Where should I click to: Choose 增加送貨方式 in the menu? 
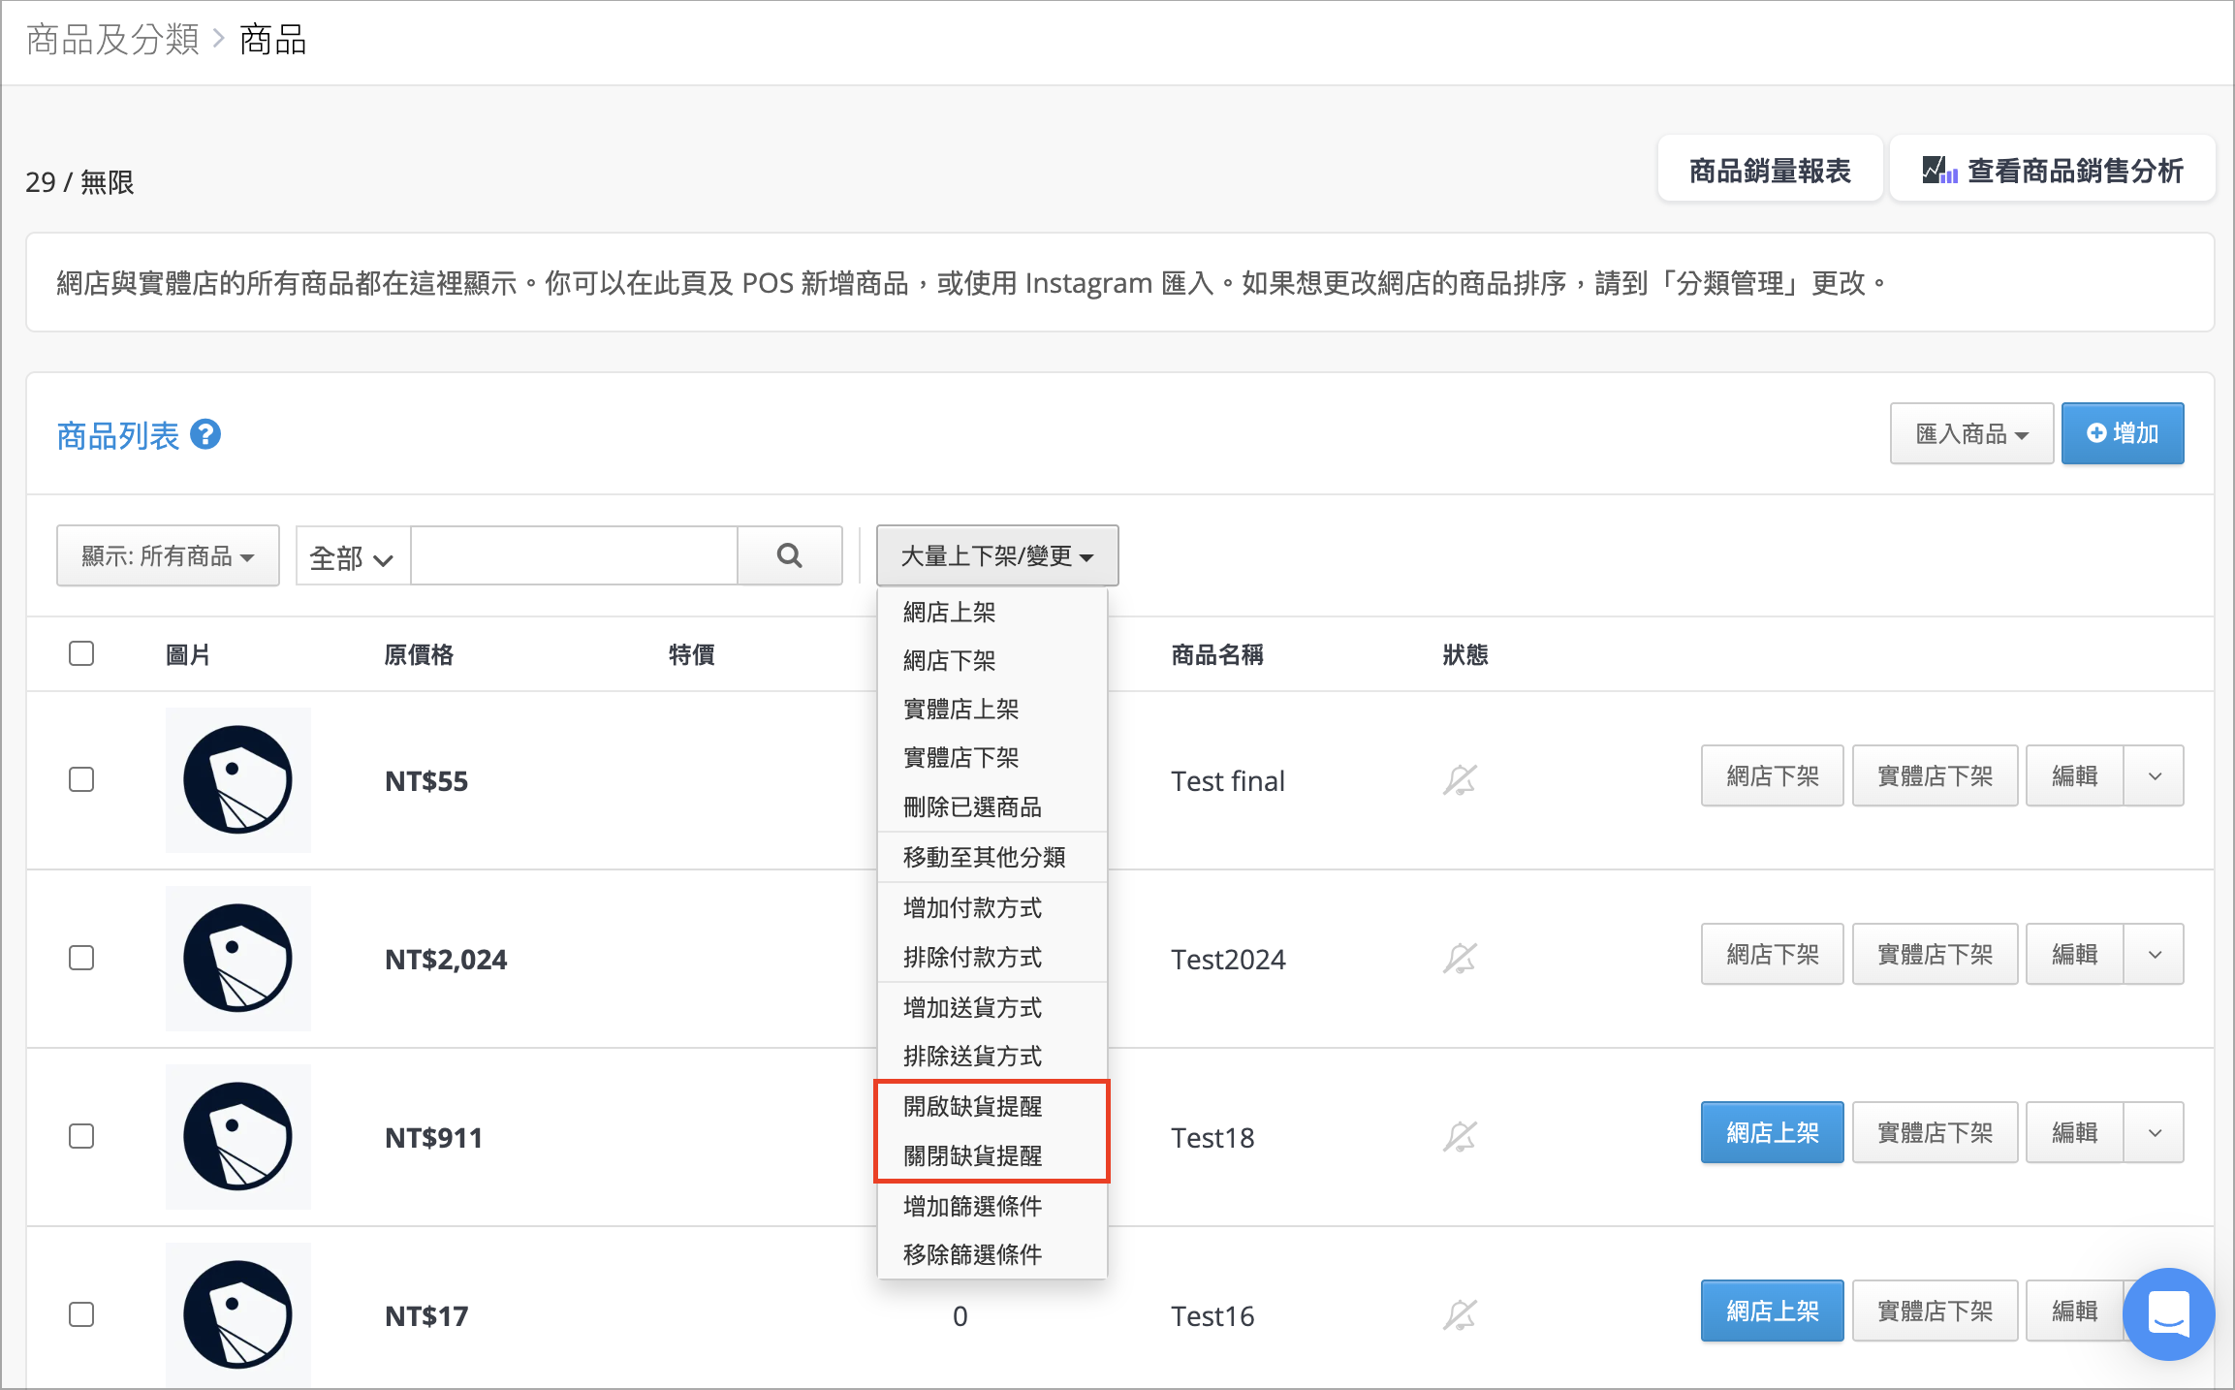click(x=992, y=1007)
